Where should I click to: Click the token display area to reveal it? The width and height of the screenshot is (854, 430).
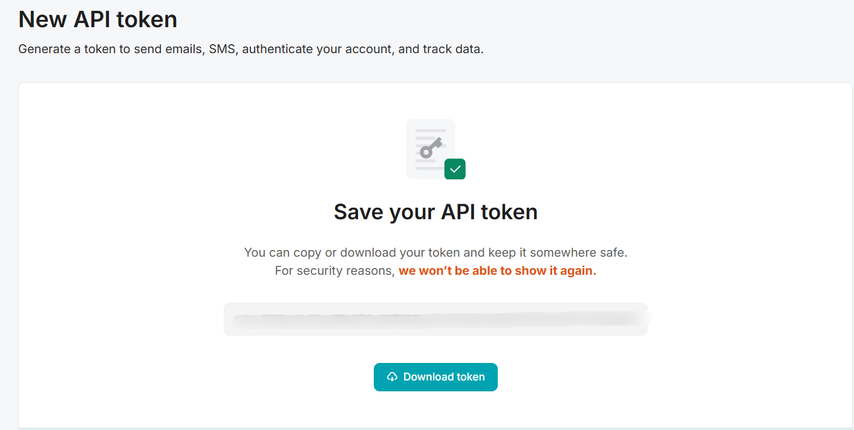[435, 318]
